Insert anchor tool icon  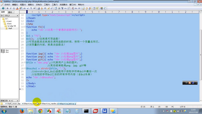tap(42, 8)
